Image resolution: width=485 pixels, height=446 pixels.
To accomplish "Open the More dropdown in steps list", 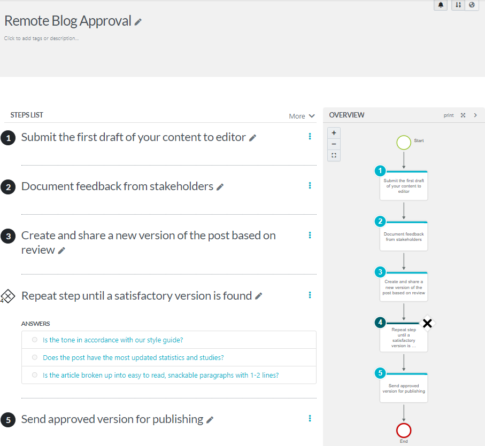I will (x=302, y=116).
